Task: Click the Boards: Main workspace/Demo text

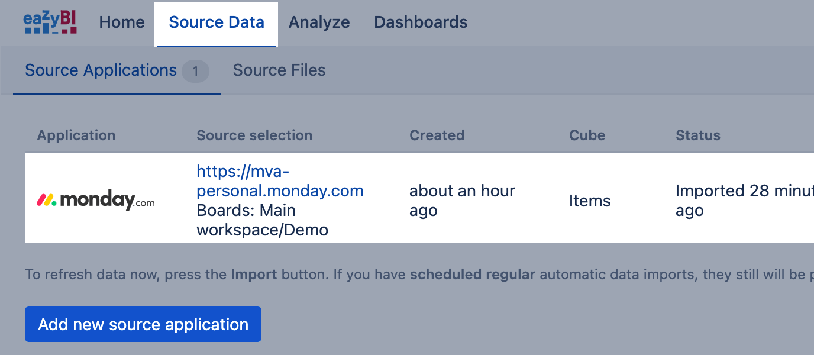Action: 262,220
